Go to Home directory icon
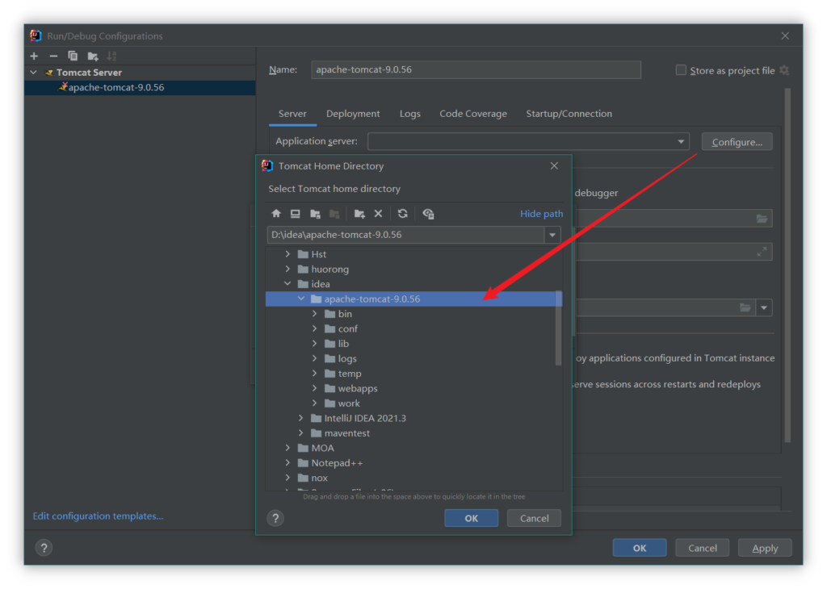The width and height of the screenshot is (827, 589). tap(276, 213)
